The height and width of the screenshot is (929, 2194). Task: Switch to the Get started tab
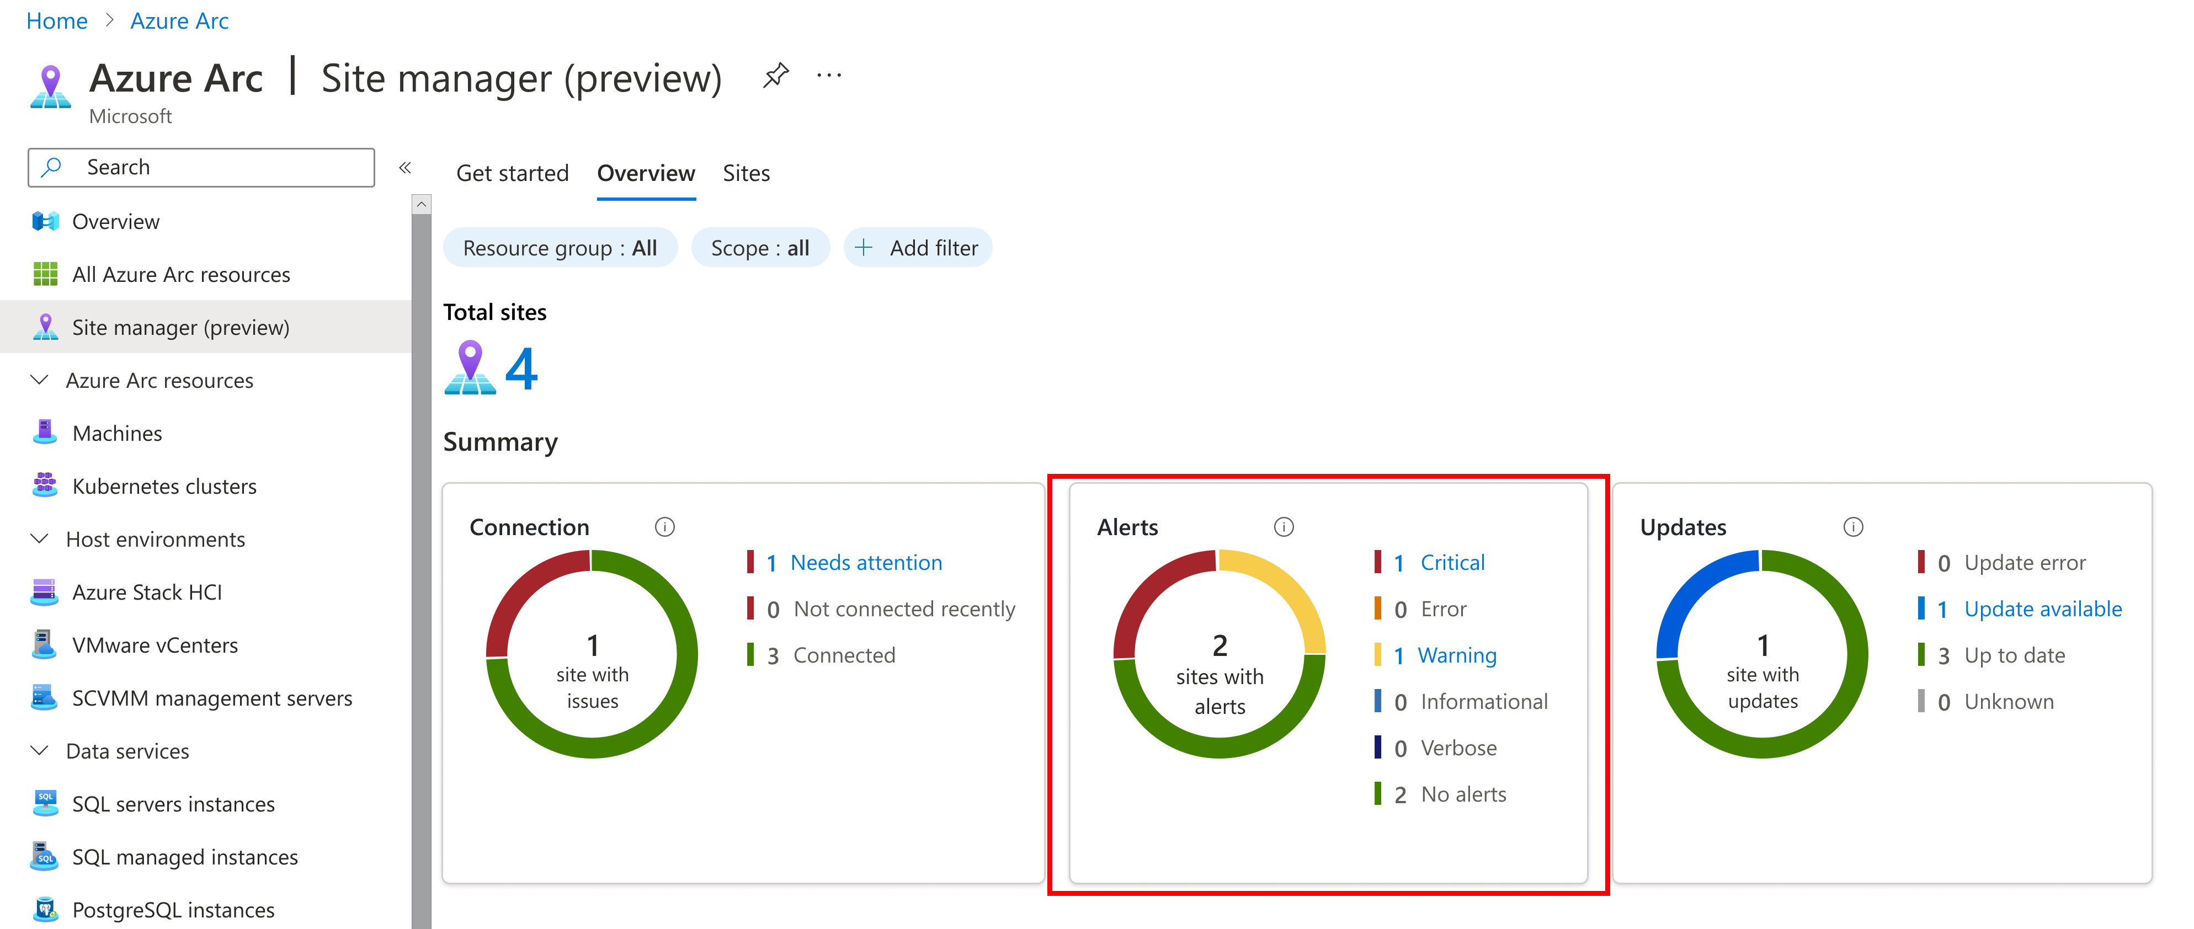click(x=512, y=174)
